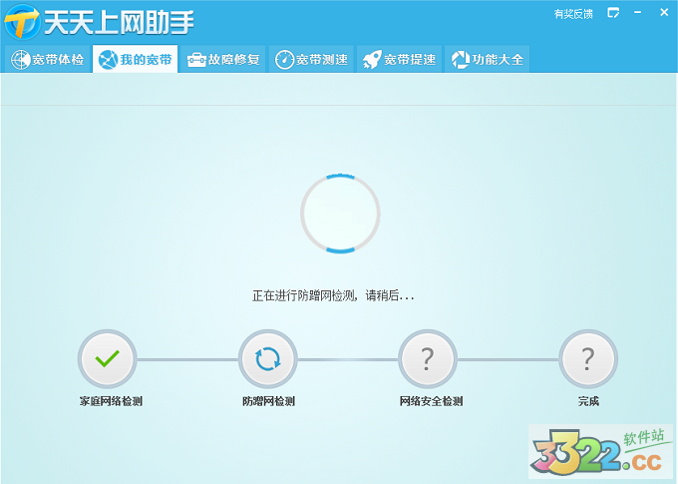Open the skin/menu icon beside 有奖反馈

click(613, 13)
